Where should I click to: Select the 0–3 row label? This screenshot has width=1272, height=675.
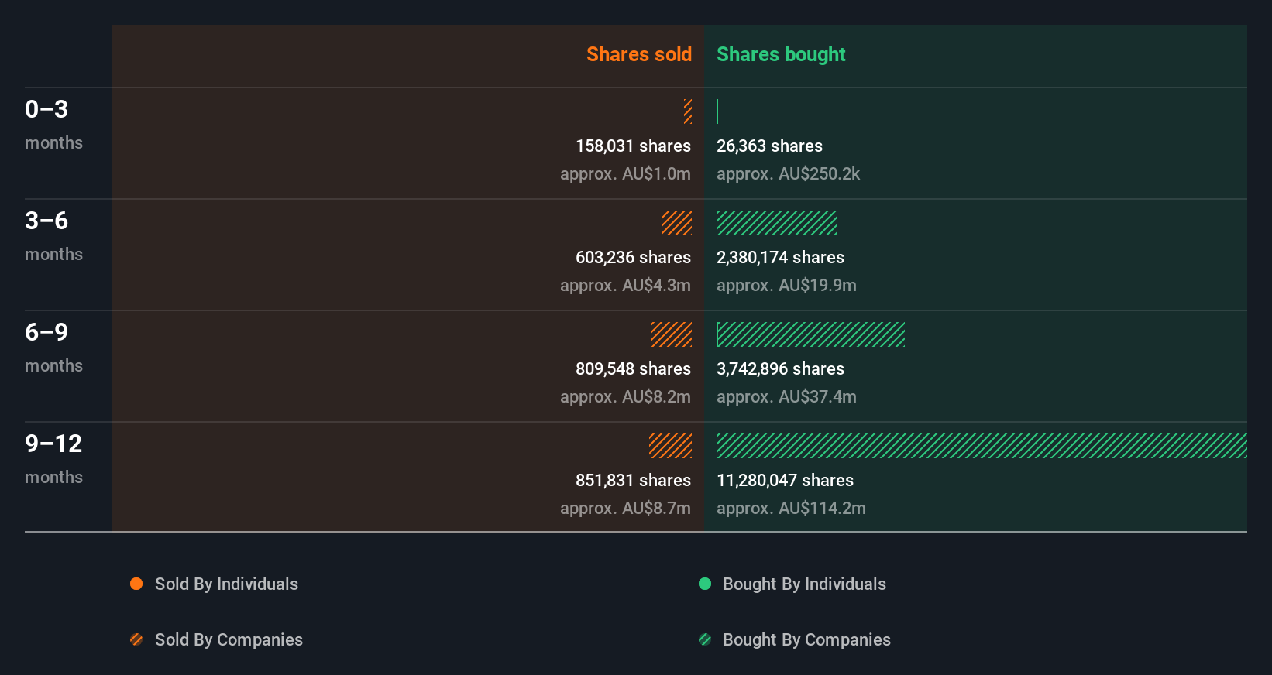[46, 109]
